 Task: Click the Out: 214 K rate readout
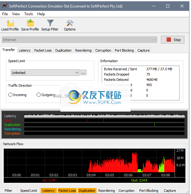pos(140,180)
